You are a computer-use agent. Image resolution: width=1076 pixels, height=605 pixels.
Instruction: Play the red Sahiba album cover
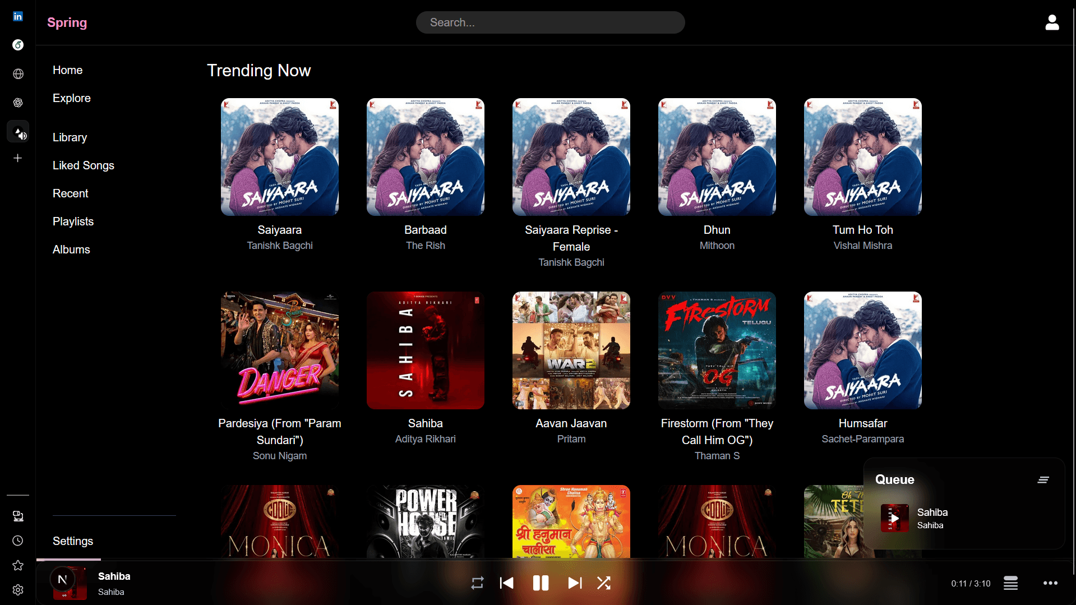(426, 350)
